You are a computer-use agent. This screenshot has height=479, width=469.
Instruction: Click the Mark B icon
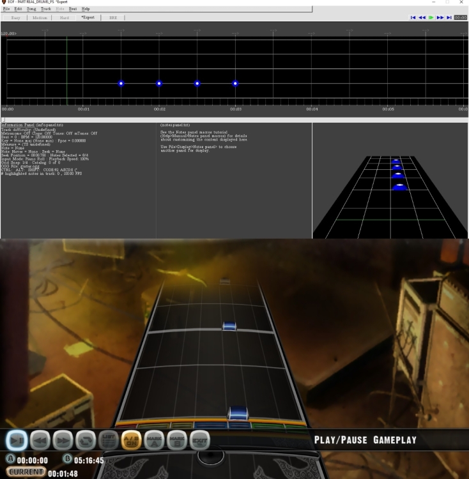(x=177, y=440)
